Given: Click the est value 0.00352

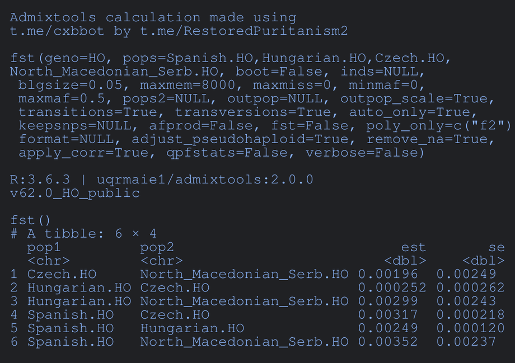Looking at the screenshot, I should (388, 341).
